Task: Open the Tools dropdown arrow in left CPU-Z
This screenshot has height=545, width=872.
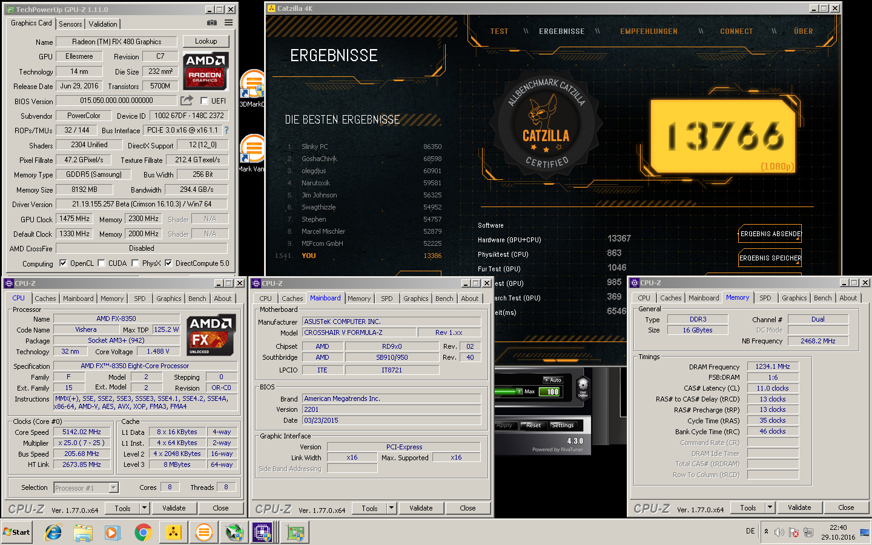Action: point(145,508)
